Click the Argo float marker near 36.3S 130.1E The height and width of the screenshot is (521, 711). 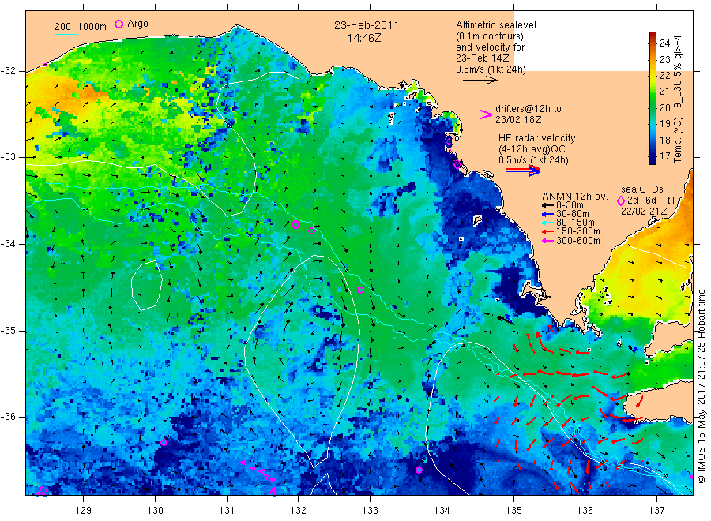pyautogui.click(x=164, y=442)
